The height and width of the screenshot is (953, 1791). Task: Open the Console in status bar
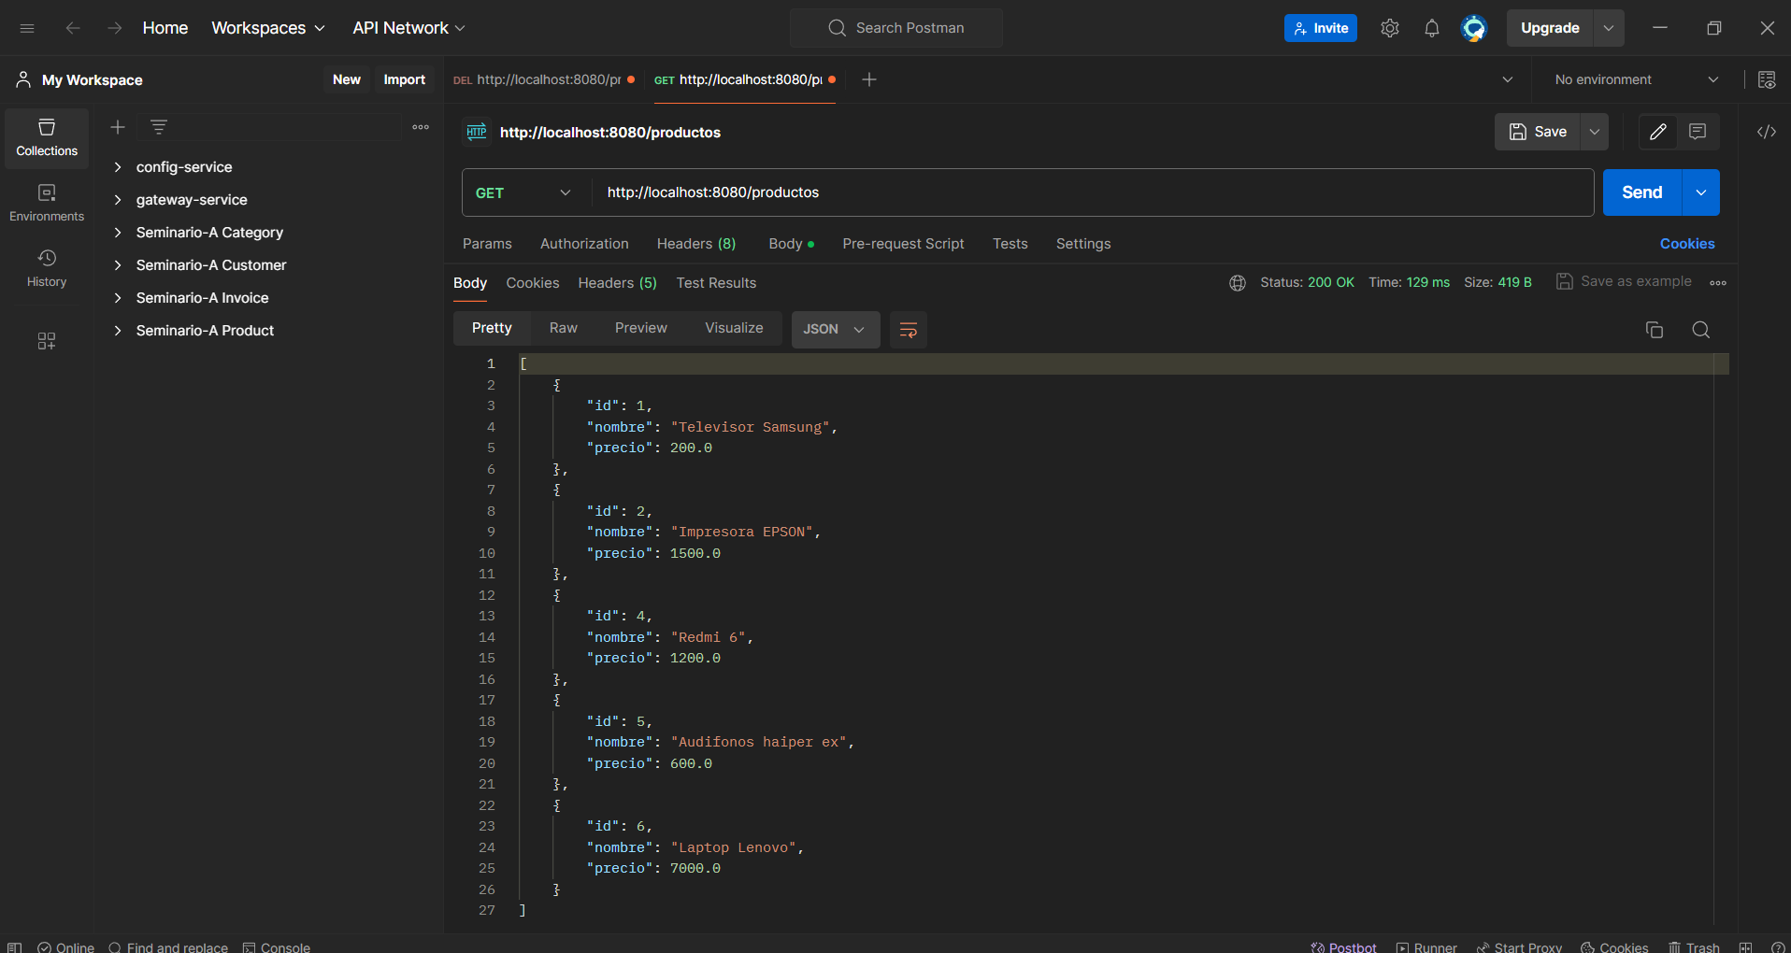pyautogui.click(x=277, y=946)
